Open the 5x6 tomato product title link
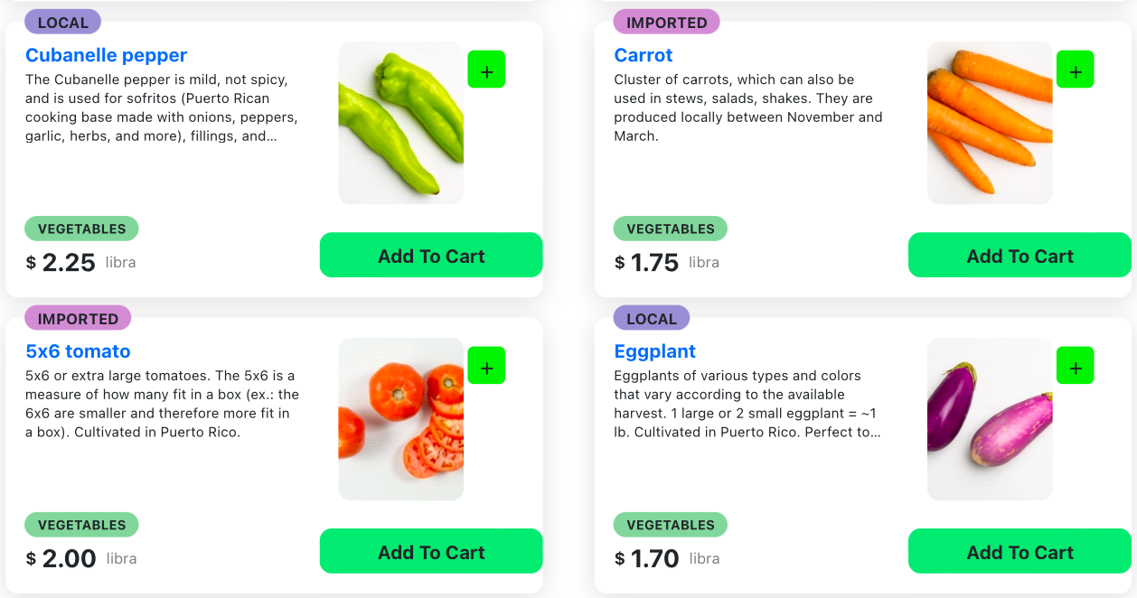Viewport: 1137px width, 598px height. [x=78, y=351]
